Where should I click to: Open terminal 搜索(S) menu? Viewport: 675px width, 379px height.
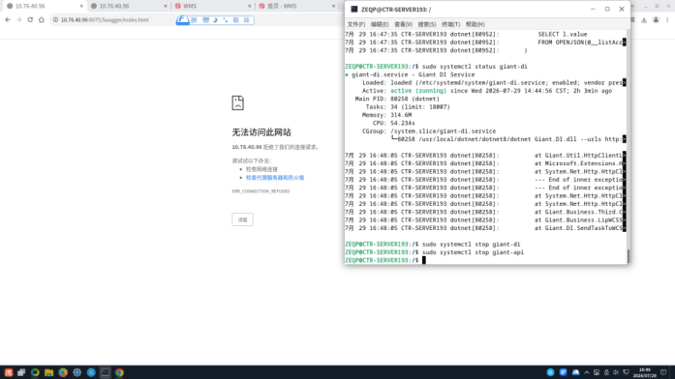[427, 24]
